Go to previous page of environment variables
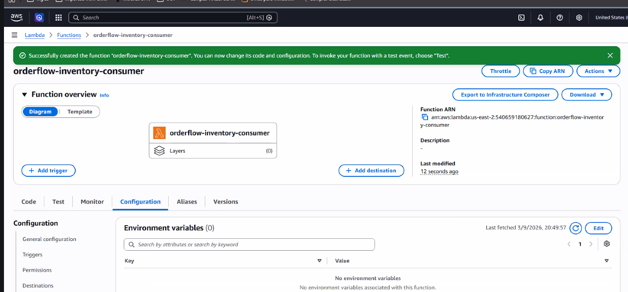 click(569, 244)
